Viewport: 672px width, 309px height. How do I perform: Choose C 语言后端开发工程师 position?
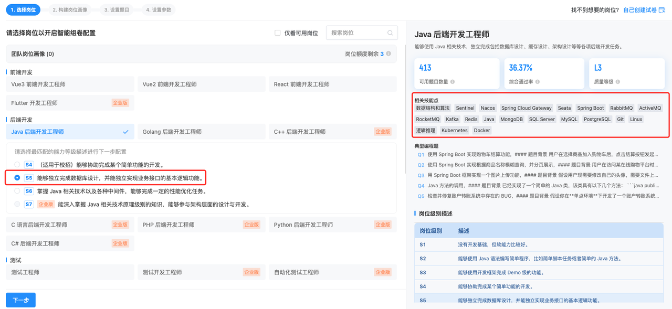click(x=70, y=225)
